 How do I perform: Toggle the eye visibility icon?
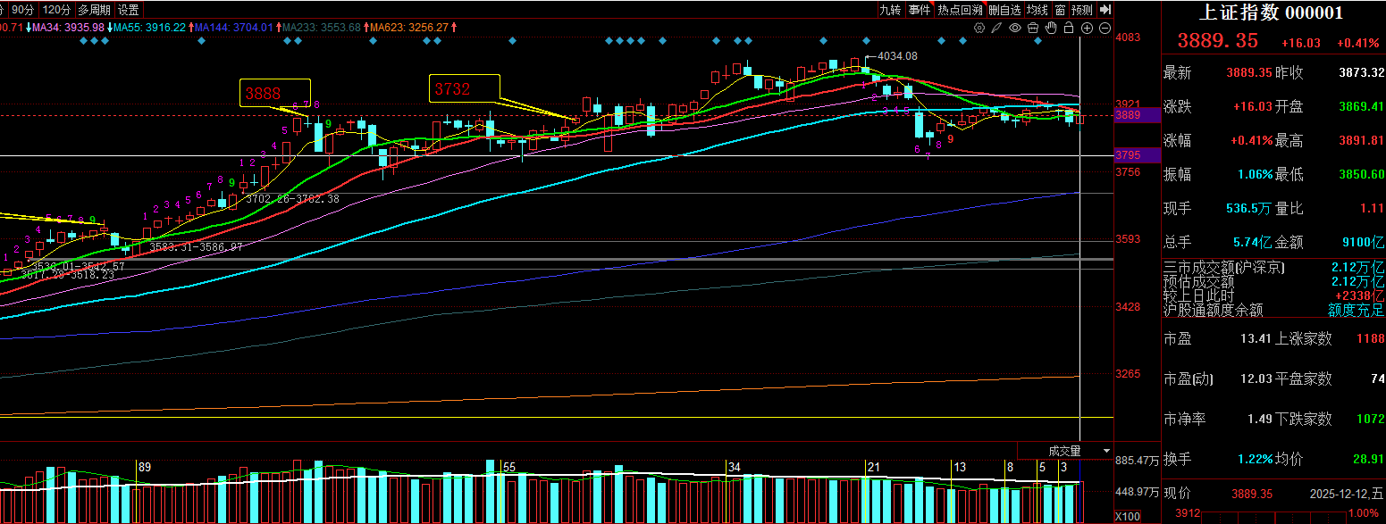click(x=1015, y=29)
